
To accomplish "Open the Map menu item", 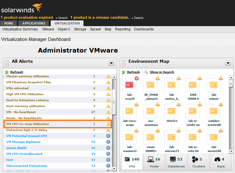I will 108,29.
